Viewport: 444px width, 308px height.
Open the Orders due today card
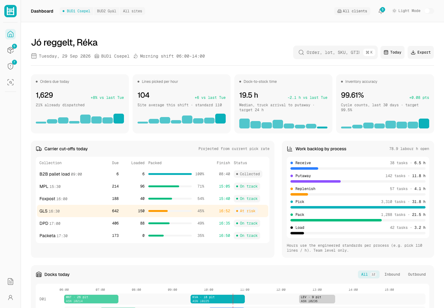[80, 104]
